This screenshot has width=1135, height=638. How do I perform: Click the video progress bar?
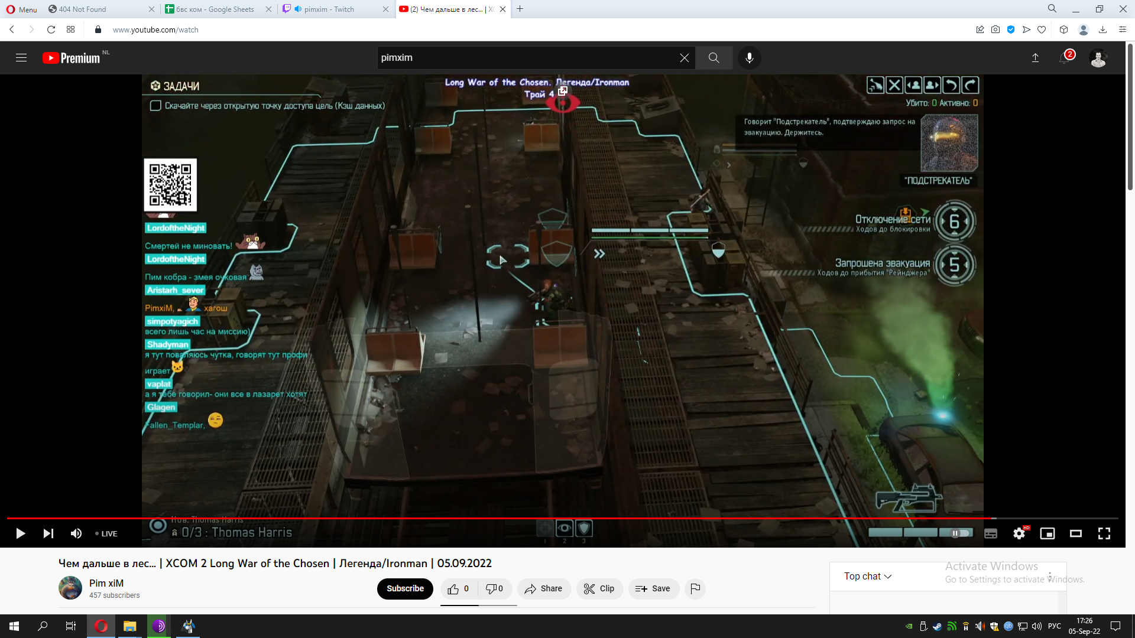tap(473, 518)
